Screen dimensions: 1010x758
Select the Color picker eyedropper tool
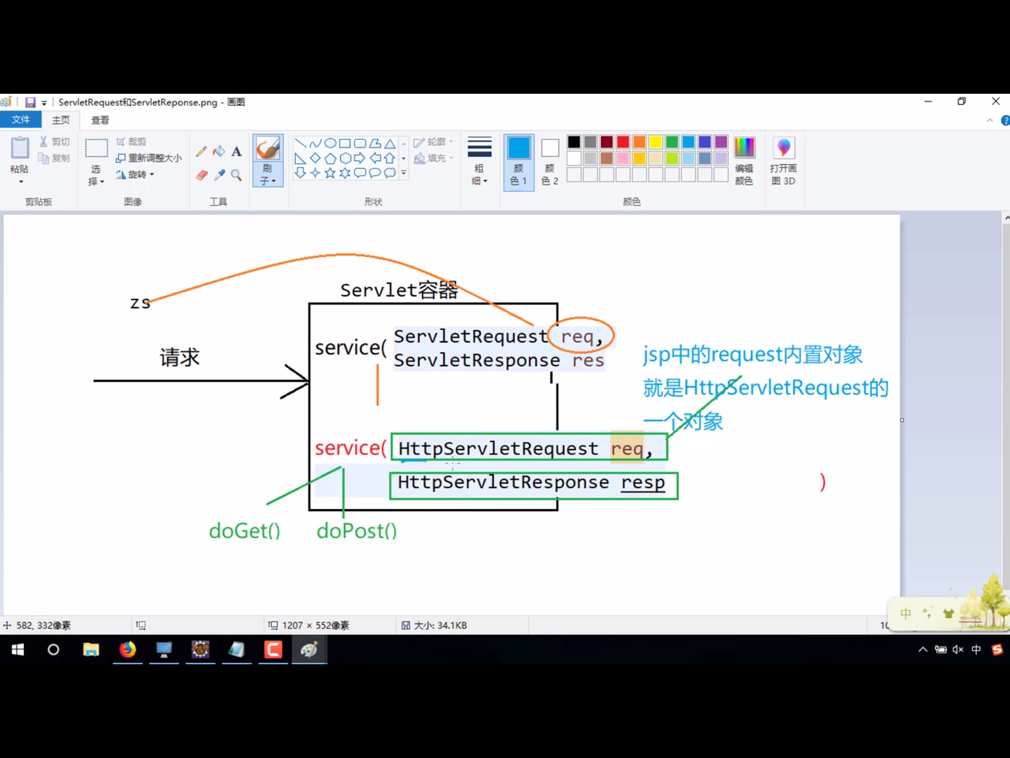point(219,175)
